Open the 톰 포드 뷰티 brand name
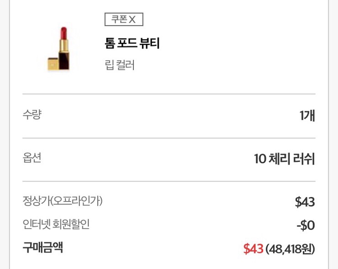Image resolution: width=338 pixels, height=269 pixels. [x=132, y=44]
